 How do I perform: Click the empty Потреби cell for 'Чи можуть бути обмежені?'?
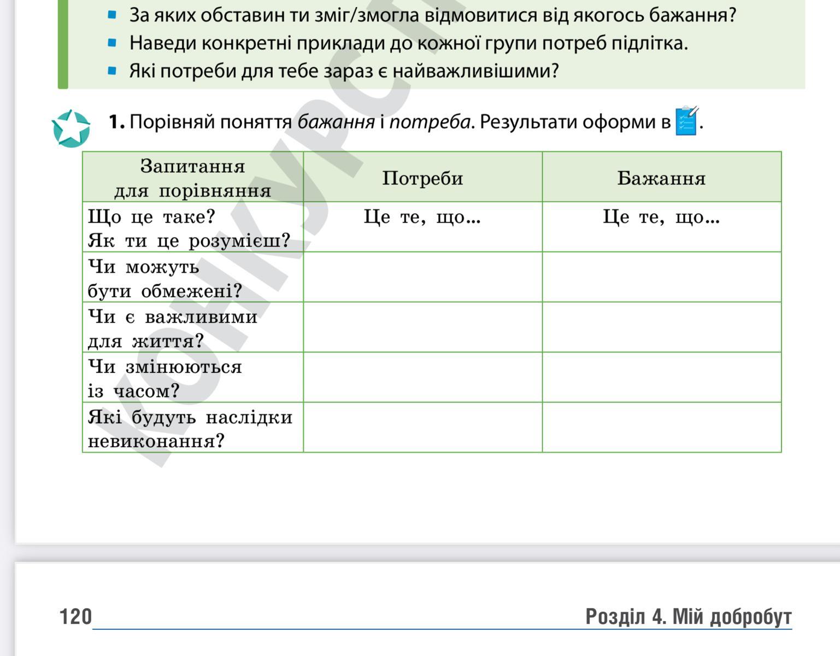tap(423, 277)
